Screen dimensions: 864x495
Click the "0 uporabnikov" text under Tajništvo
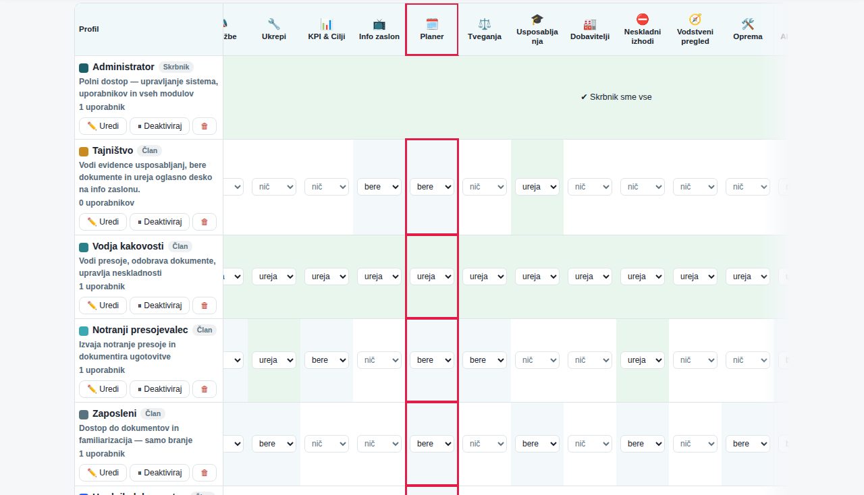click(x=107, y=203)
